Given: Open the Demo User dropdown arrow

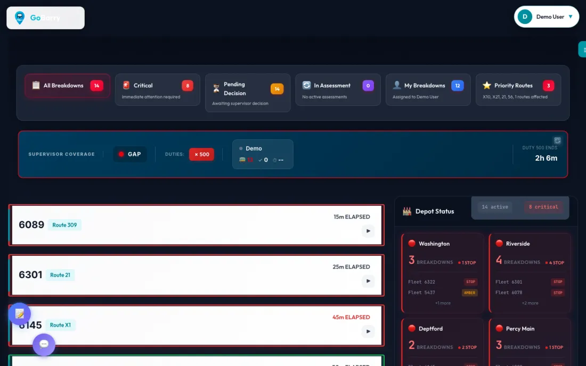Looking at the screenshot, I should coord(571,17).
